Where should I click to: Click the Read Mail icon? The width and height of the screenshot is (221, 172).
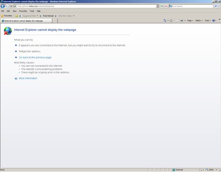coord(178,20)
